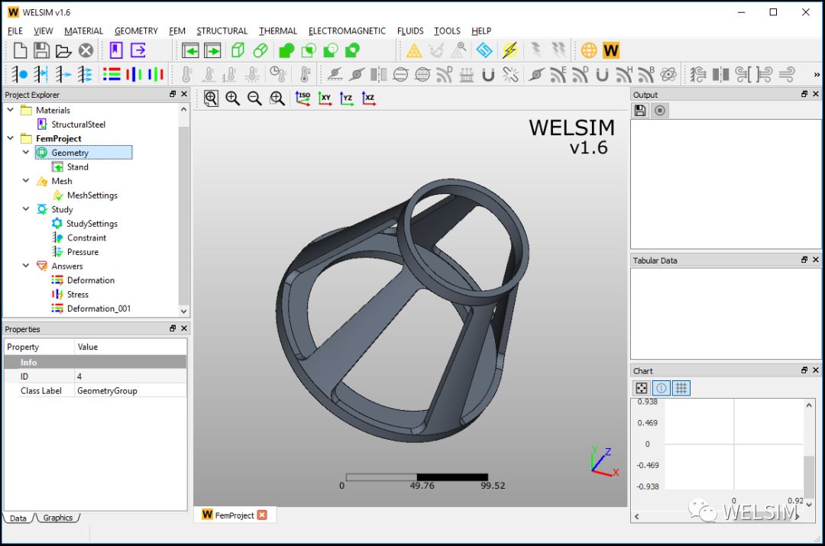Select the Stress result item
The height and width of the screenshot is (546, 825).
pyautogui.click(x=77, y=295)
